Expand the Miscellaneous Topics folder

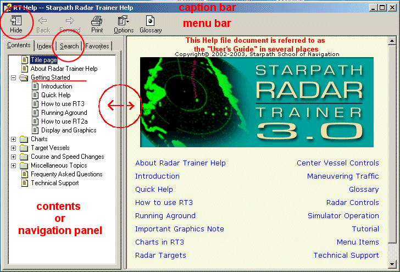pyautogui.click(x=14, y=165)
